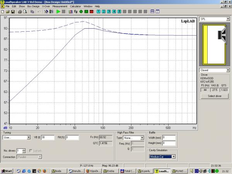Click the Save disk toolbar icon
Viewport: 232px width, 174px height.
tap(13, 12)
